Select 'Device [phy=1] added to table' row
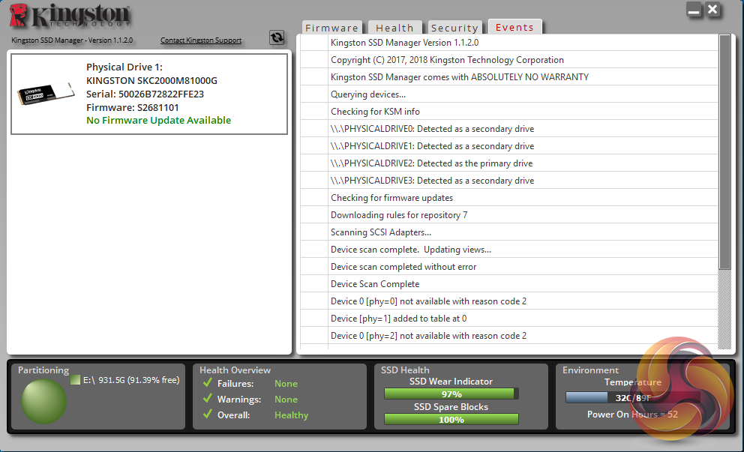 coord(509,319)
